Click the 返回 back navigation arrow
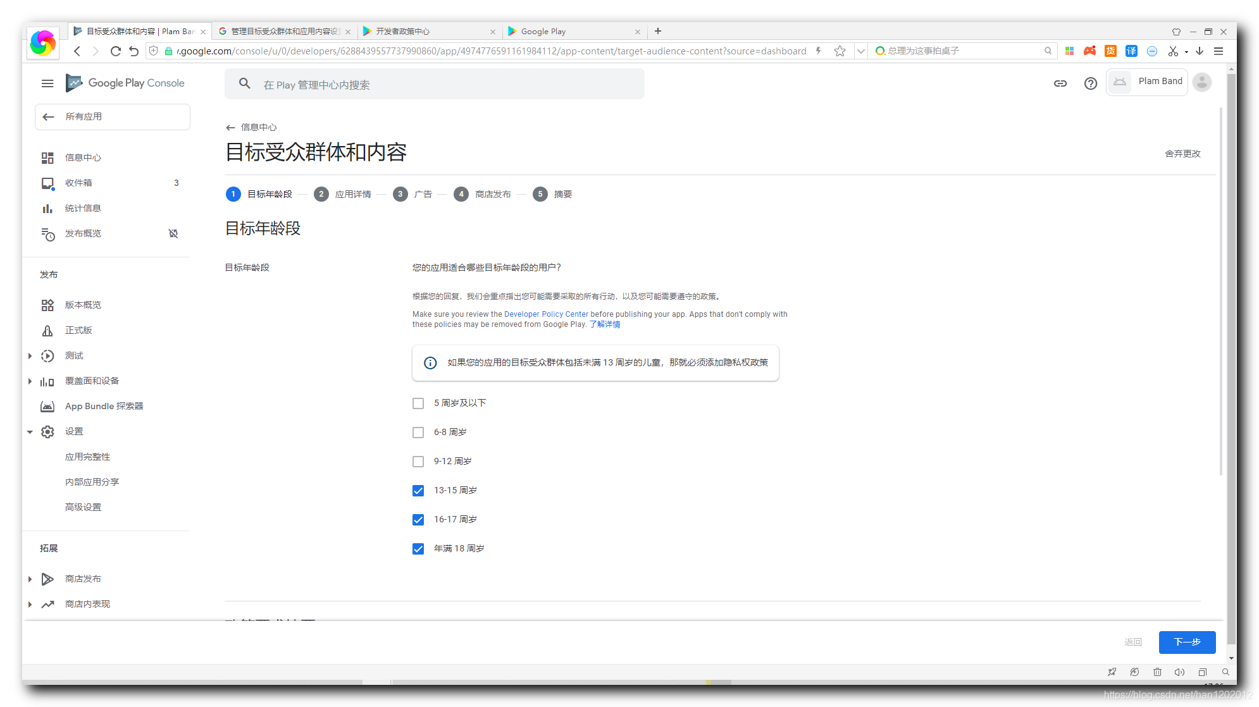The height and width of the screenshot is (707, 1259). click(x=1134, y=642)
